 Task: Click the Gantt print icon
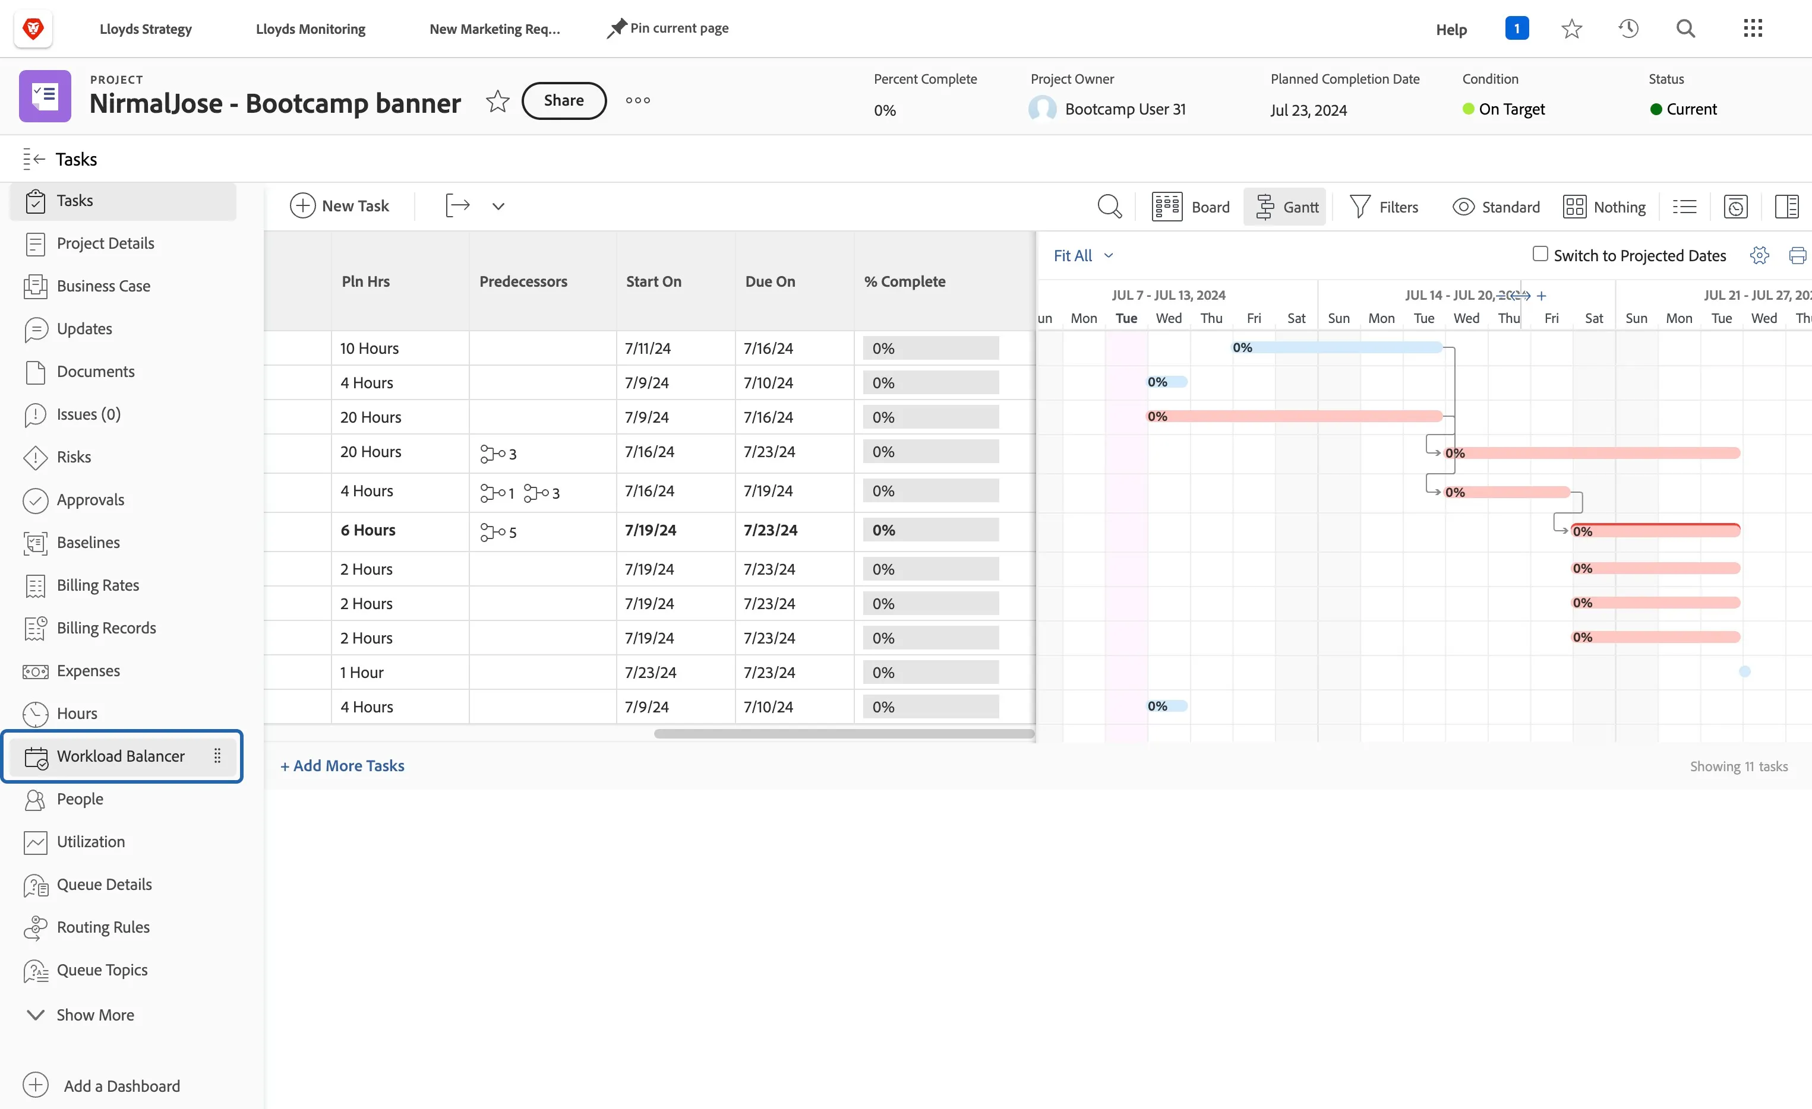coord(1797,255)
